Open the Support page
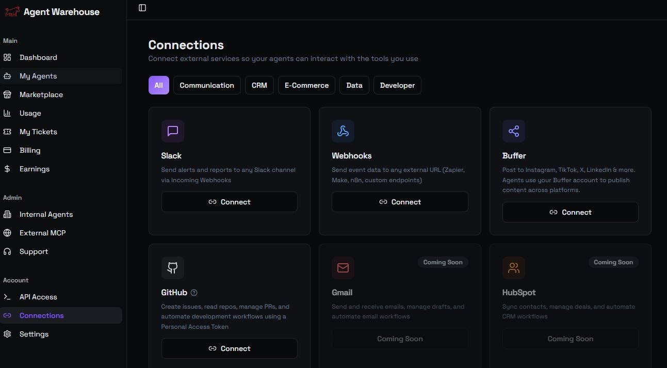The height and width of the screenshot is (368, 667). point(61,251)
